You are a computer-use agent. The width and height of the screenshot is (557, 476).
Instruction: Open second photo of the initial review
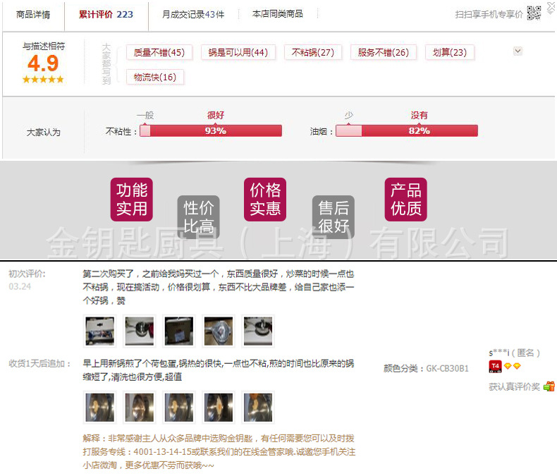(x=140, y=331)
